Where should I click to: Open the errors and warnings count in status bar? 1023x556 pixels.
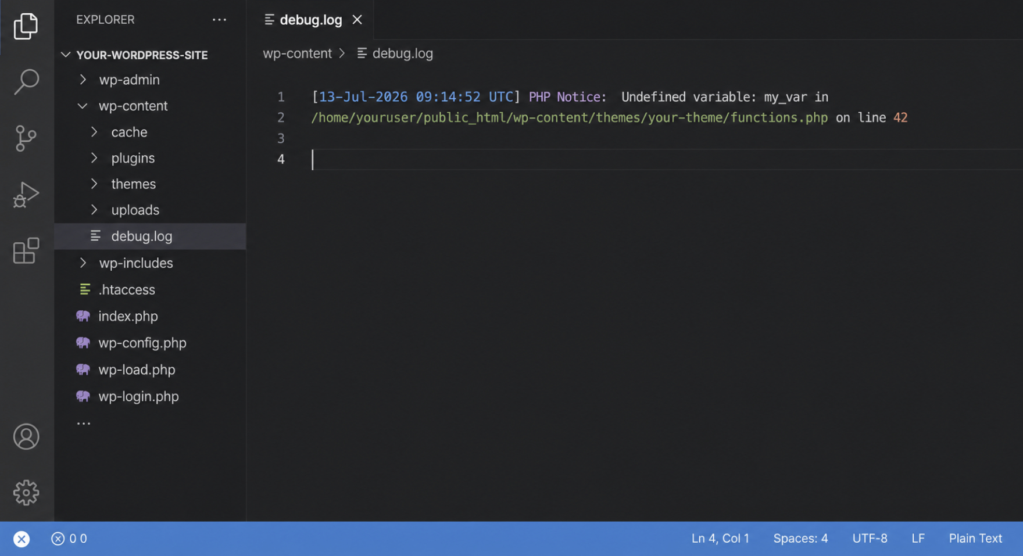[x=69, y=539]
